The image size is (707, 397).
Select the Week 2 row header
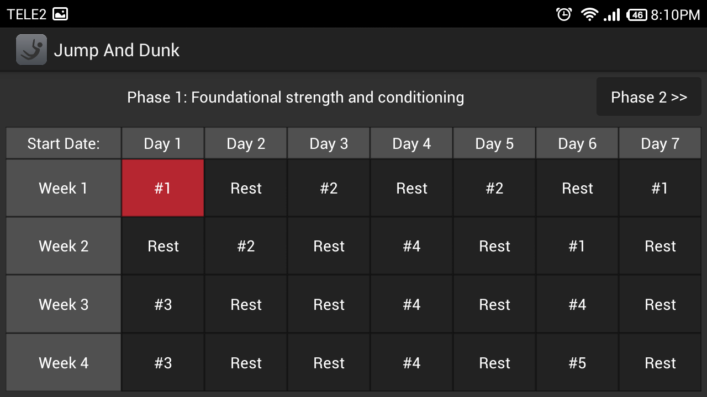pos(64,246)
